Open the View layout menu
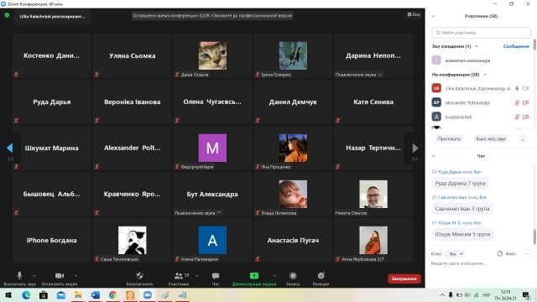 [414, 15]
